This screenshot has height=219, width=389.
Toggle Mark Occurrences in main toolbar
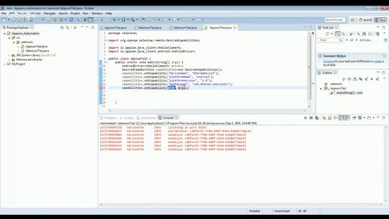91,19
